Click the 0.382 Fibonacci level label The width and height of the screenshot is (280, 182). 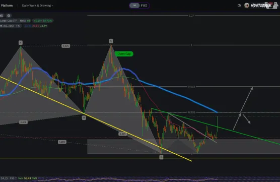click(191, 112)
